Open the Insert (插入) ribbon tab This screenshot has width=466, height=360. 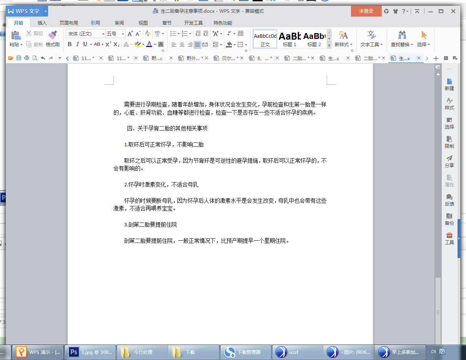42,23
